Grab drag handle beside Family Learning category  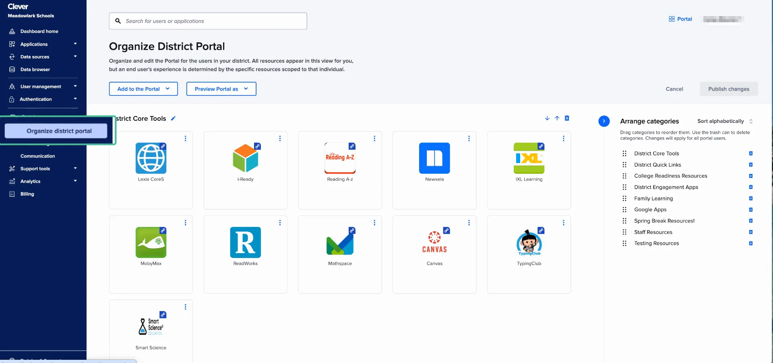(x=624, y=198)
